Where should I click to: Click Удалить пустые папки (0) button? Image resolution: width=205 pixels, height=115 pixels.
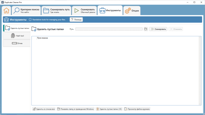(x=109, y=109)
